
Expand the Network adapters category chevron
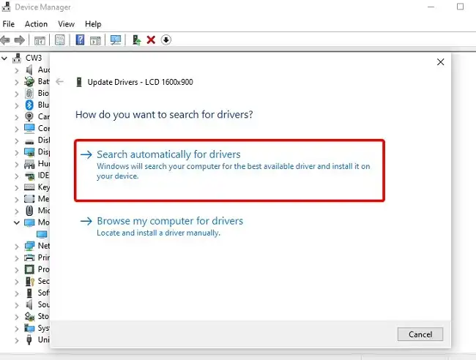click(17, 247)
